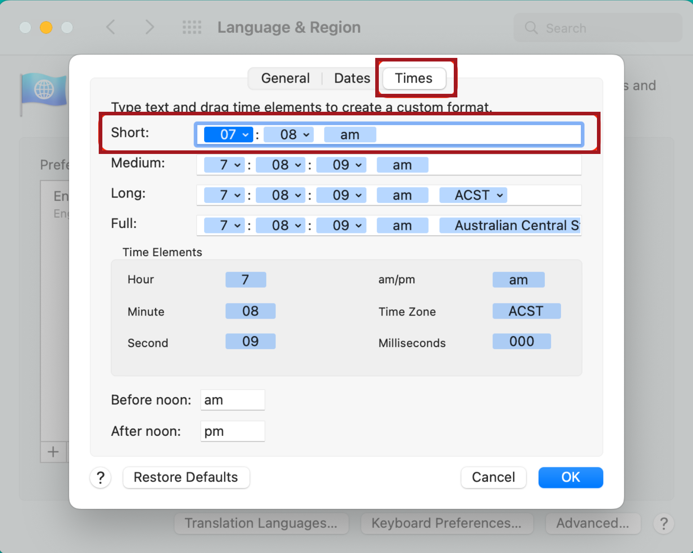Go back with the left arrow
This screenshot has width=693, height=553.
tap(110, 27)
